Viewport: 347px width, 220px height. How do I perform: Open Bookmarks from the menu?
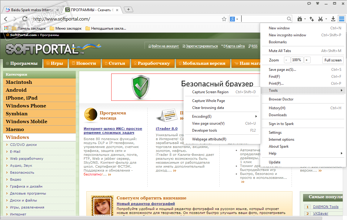click(303, 42)
